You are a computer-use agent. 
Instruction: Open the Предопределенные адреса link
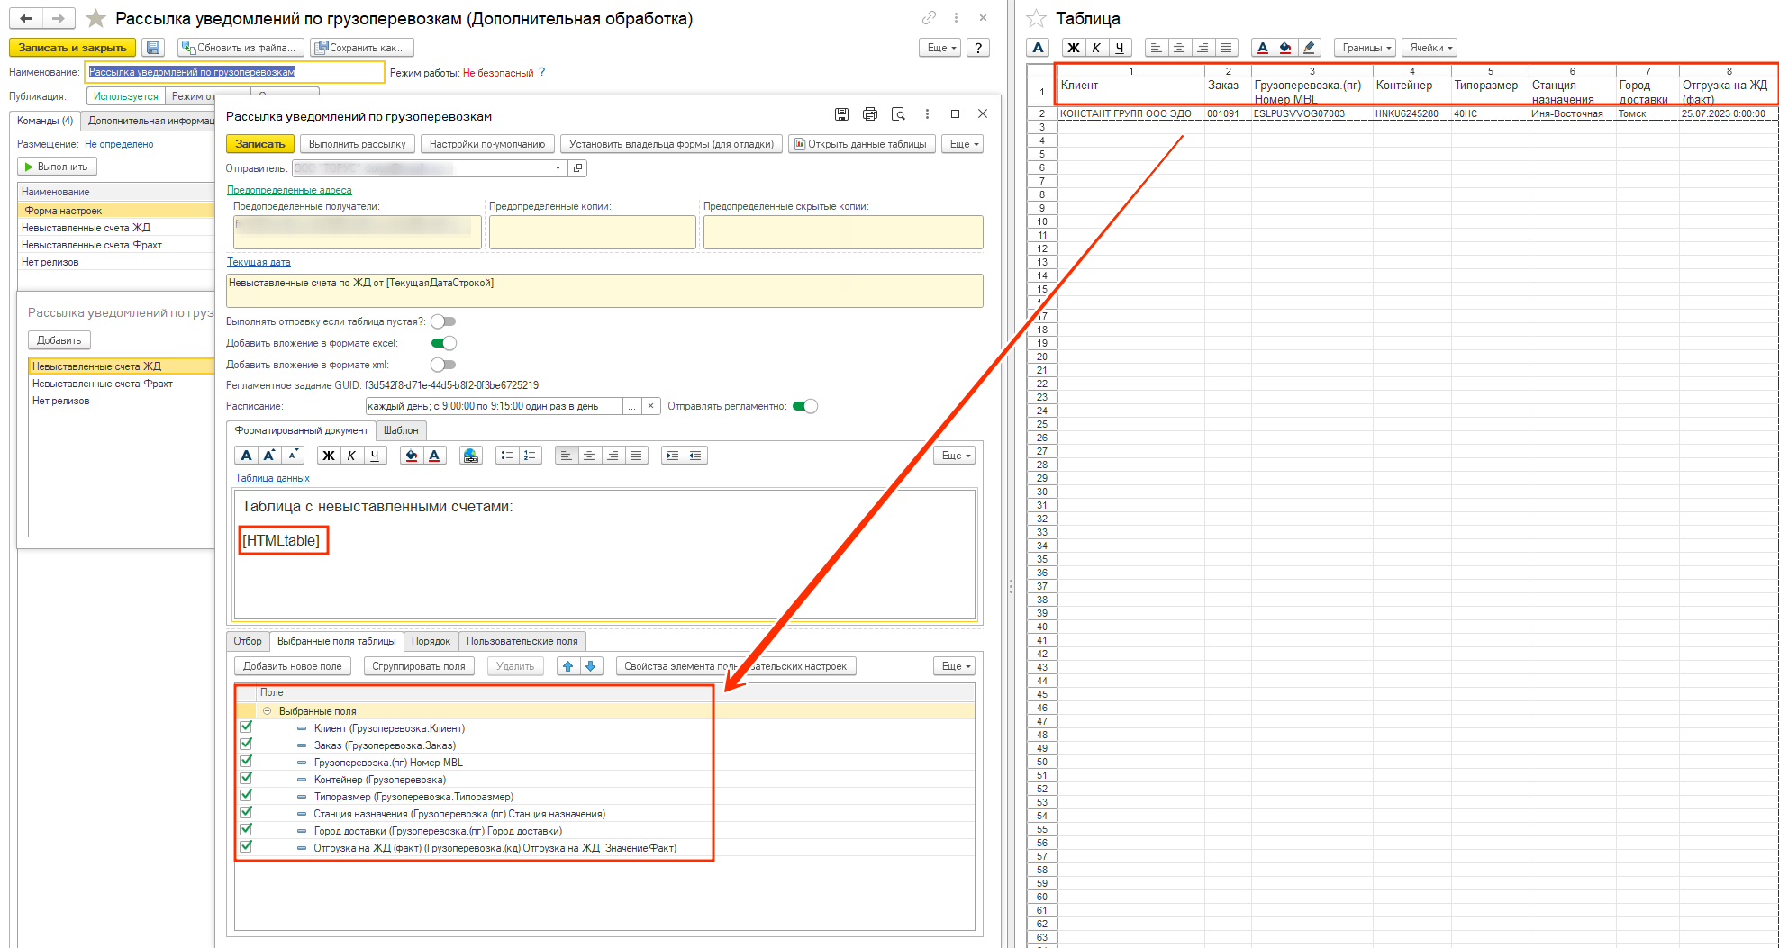click(289, 190)
